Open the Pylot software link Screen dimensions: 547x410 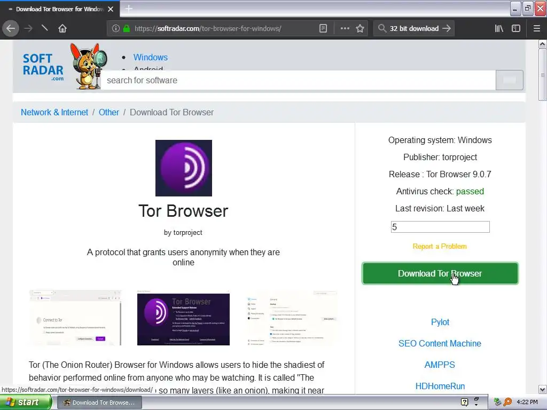[x=440, y=322]
